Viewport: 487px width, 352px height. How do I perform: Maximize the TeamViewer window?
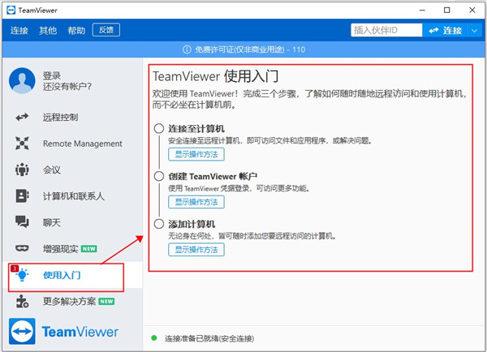pyautogui.click(x=447, y=11)
